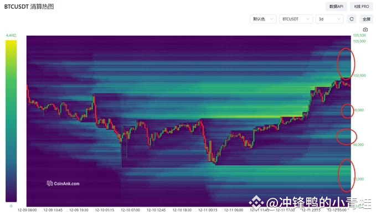
Task: Open the 数据API button
Action: [336, 7]
